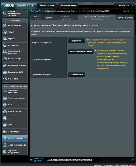Open the Amazon Alexa icon
The width and height of the screenshot is (136, 166).
tap(5, 111)
